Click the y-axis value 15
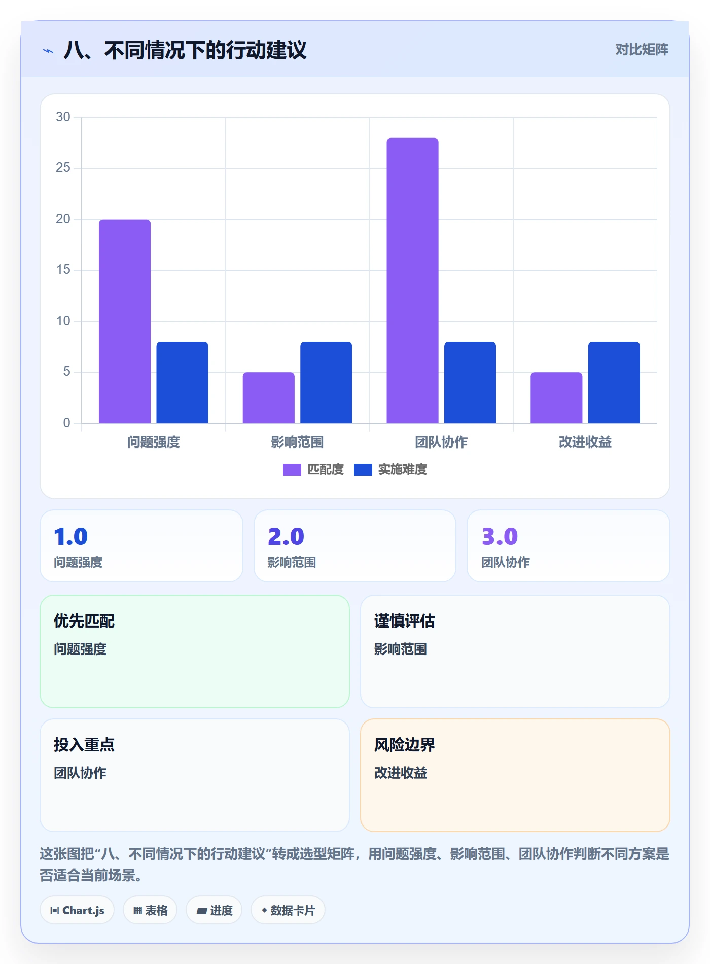The image size is (710, 964). [x=63, y=270]
